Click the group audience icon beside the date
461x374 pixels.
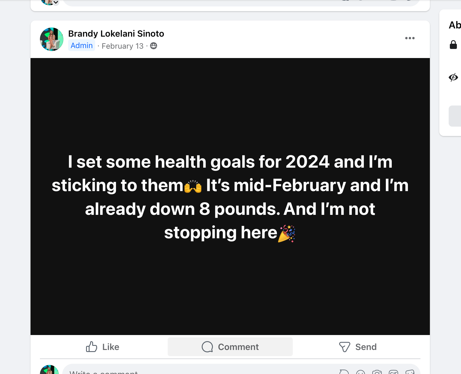pos(154,46)
